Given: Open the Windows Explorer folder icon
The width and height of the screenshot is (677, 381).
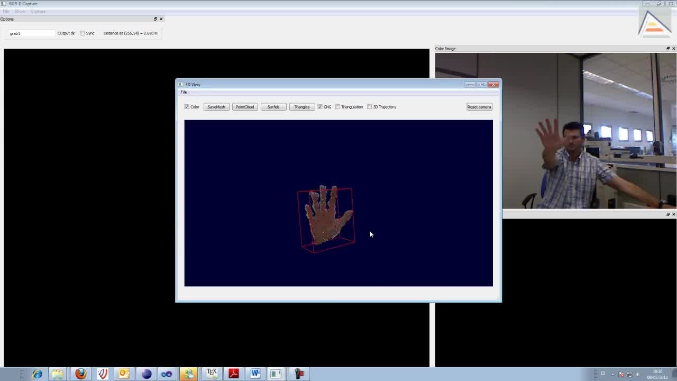Looking at the screenshot, I should [58, 374].
